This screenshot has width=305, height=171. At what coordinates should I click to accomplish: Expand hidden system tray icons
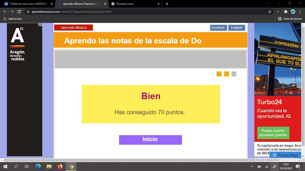(x=252, y=167)
